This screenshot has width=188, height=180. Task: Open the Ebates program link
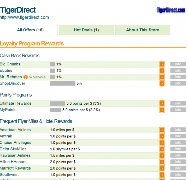6,71
